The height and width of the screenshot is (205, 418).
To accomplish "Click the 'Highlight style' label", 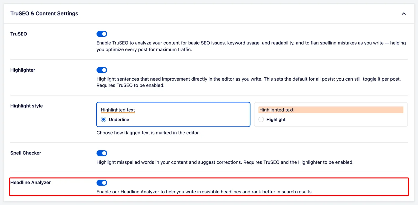I will click(27, 106).
